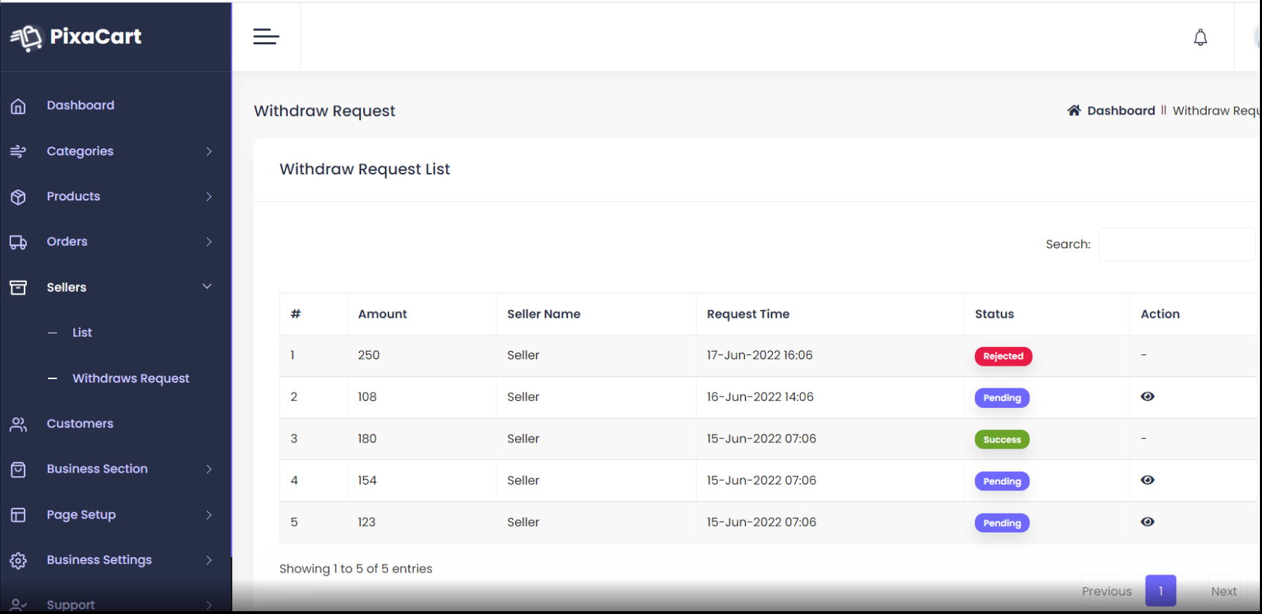Click the hamburger menu toggle icon

click(266, 37)
